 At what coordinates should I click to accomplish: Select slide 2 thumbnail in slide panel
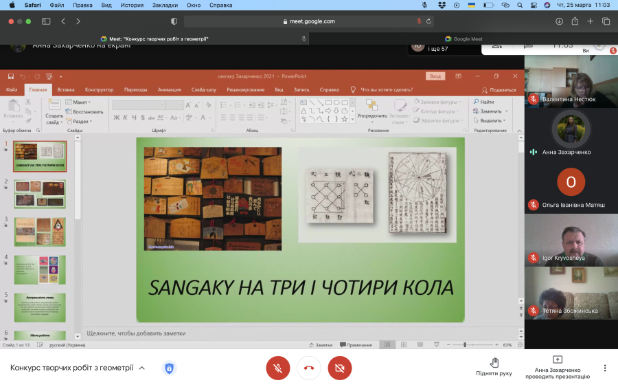pos(40,194)
